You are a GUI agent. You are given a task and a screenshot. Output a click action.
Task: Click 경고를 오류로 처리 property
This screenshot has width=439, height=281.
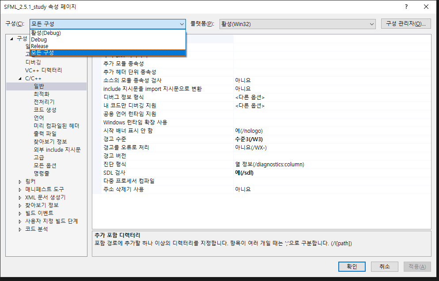(x=126, y=147)
